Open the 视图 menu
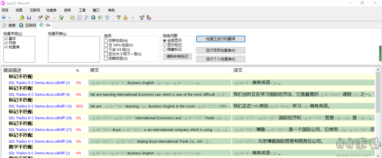The image size is (382, 158). (19, 10)
